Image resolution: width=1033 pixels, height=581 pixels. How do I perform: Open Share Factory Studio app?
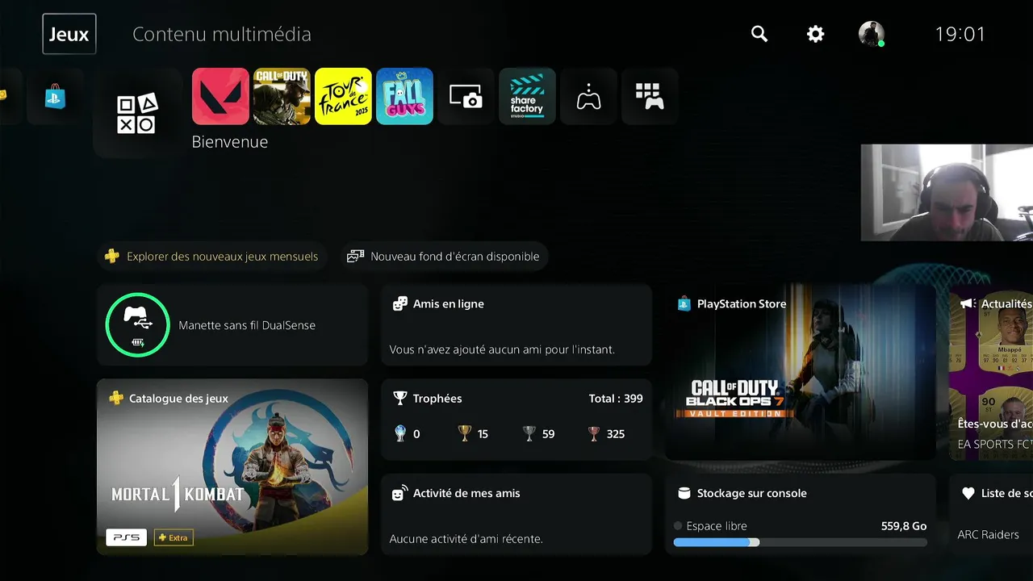point(527,96)
